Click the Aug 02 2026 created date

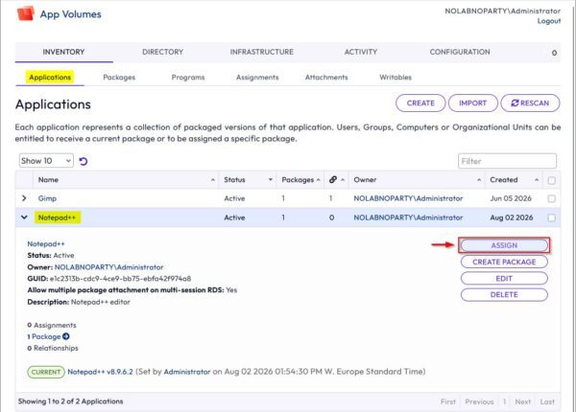(x=512, y=217)
